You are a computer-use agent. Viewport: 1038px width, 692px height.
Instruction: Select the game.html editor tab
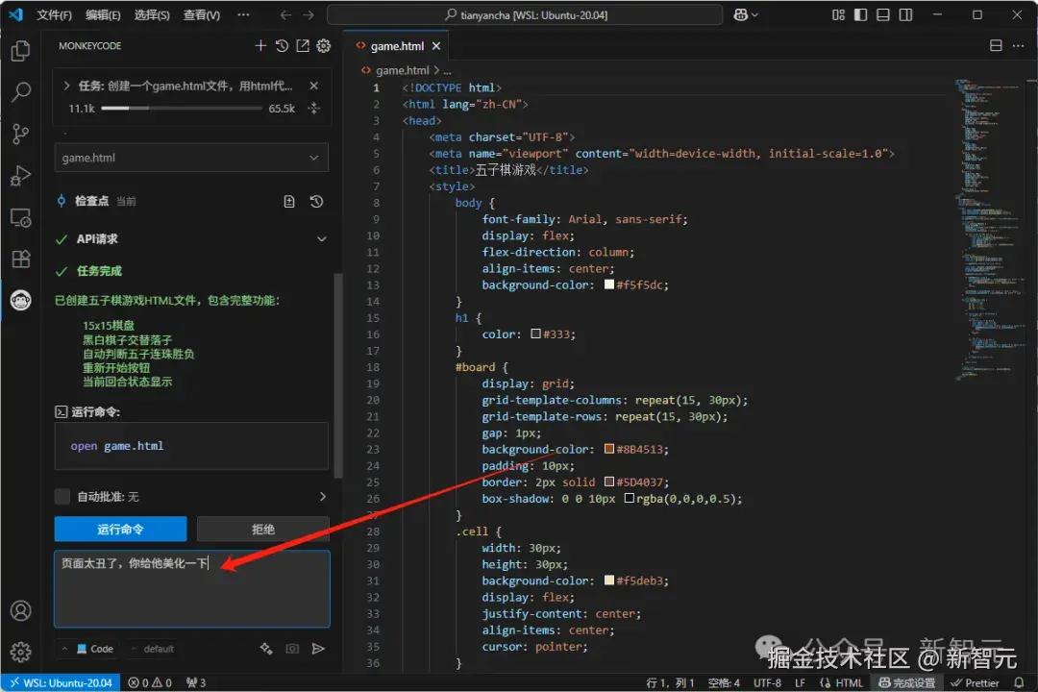tap(397, 46)
